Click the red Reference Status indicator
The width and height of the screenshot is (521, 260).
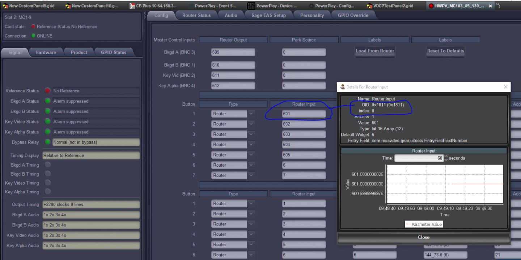47,91
